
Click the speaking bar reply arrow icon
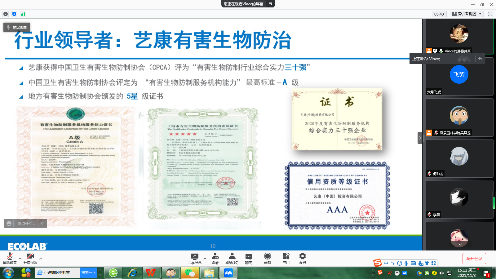click(x=480, y=59)
